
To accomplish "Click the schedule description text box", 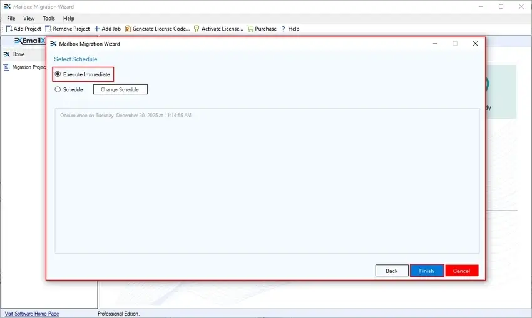I will [267, 181].
